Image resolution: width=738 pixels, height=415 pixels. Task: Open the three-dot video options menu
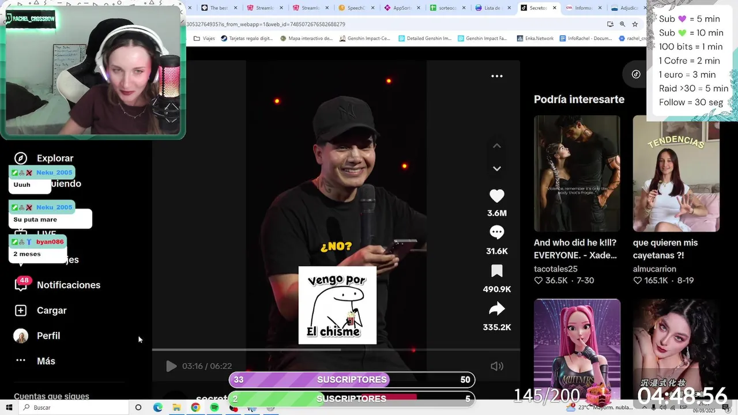tap(496, 76)
